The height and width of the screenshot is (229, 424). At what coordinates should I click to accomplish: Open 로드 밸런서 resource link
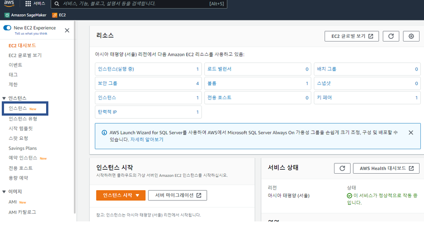219,69
